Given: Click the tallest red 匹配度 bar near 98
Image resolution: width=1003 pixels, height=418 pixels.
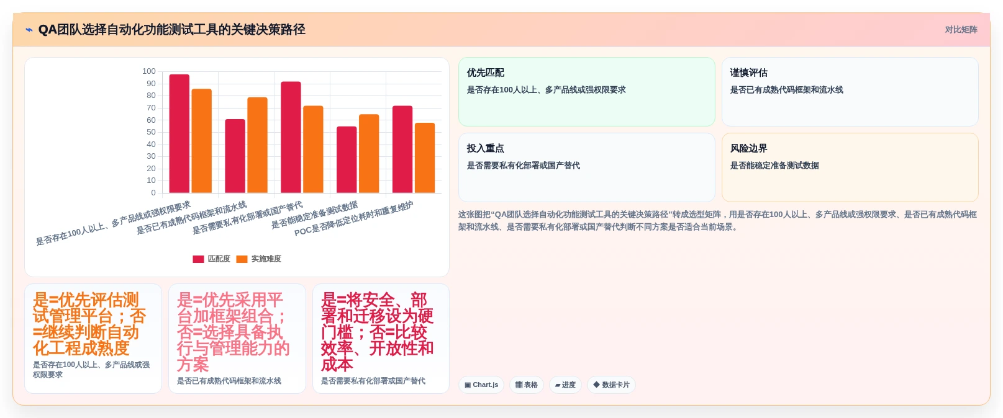Looking at the screenshot, I should 179,133.
